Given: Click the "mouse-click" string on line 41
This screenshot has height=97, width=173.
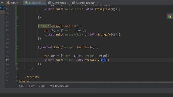Looking at the screenshot, I should (x=74, y=35).
